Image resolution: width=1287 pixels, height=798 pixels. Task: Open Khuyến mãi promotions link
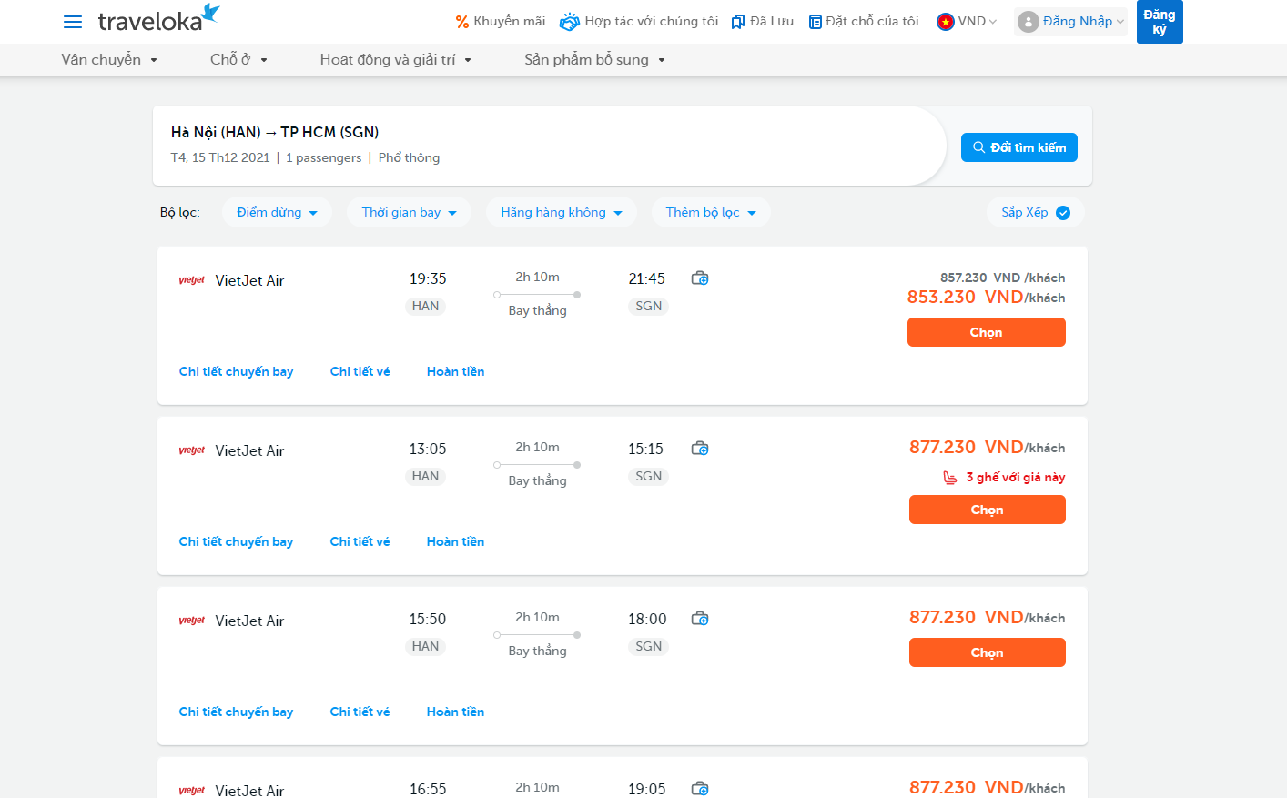[x=501, y=22]
